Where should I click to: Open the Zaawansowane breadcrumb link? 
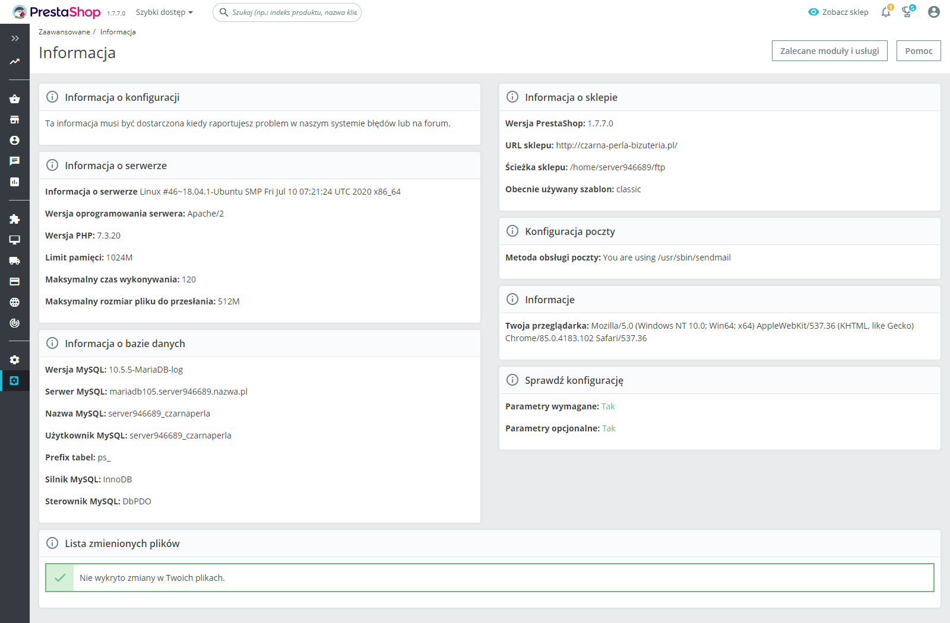point(63,31)
